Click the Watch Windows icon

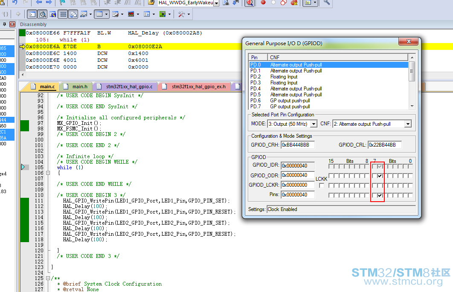[x=84, y=14]
